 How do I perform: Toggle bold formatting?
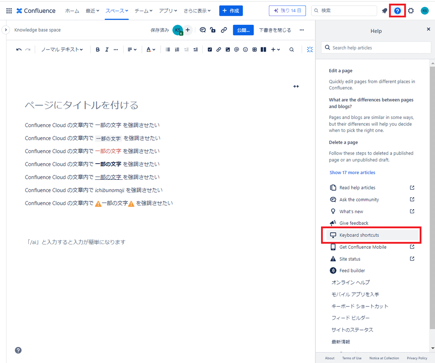tap(97, 49)
